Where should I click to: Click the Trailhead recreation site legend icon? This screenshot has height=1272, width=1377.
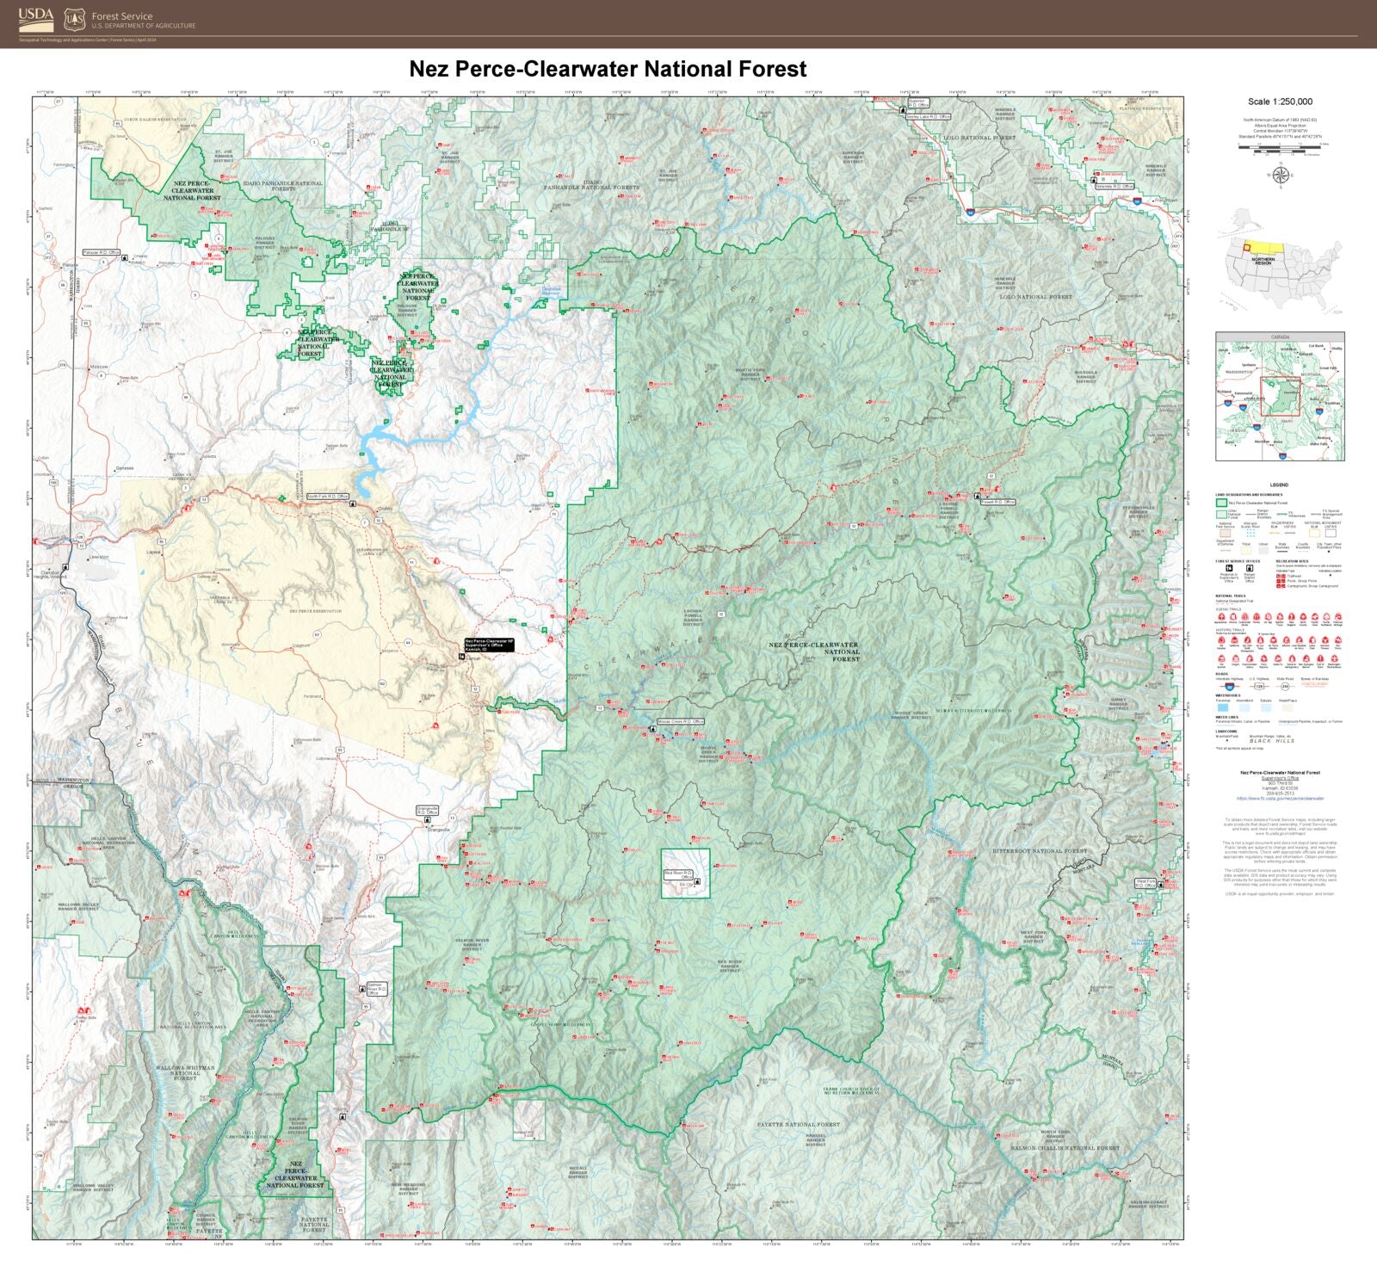click(x=1281, y=576)
